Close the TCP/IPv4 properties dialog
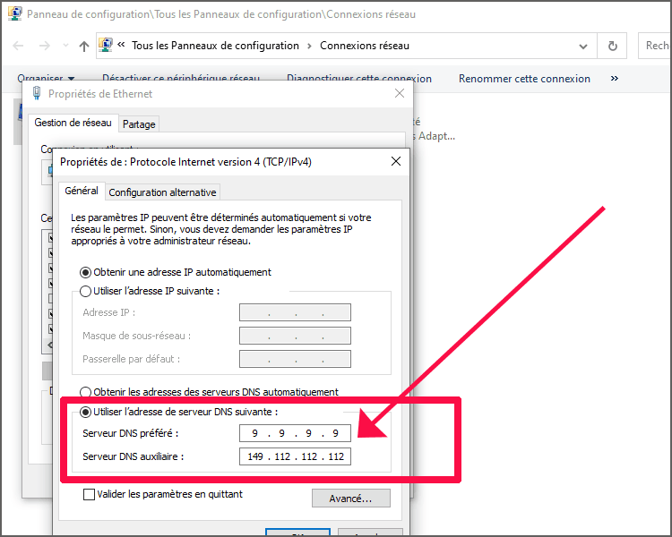The height and width of the screenshot is (537, 672). 396,161
